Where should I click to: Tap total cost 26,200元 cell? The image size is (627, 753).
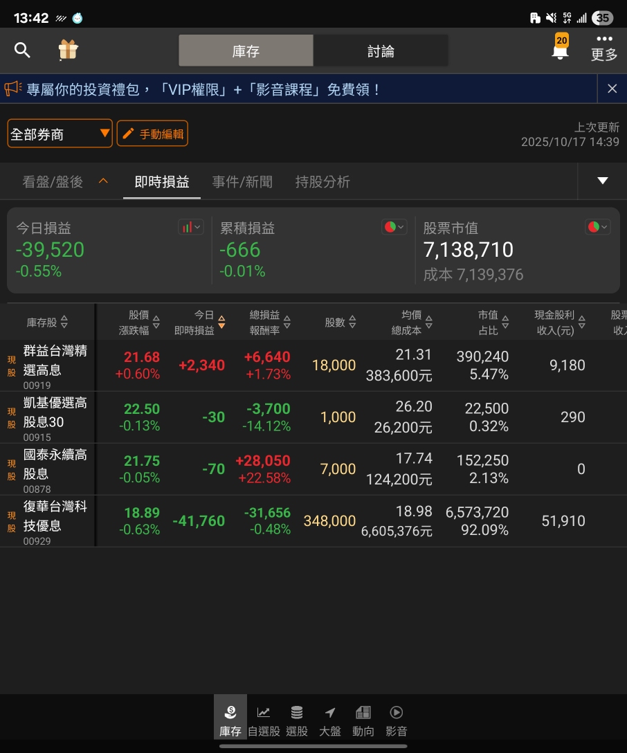point(403,427)
